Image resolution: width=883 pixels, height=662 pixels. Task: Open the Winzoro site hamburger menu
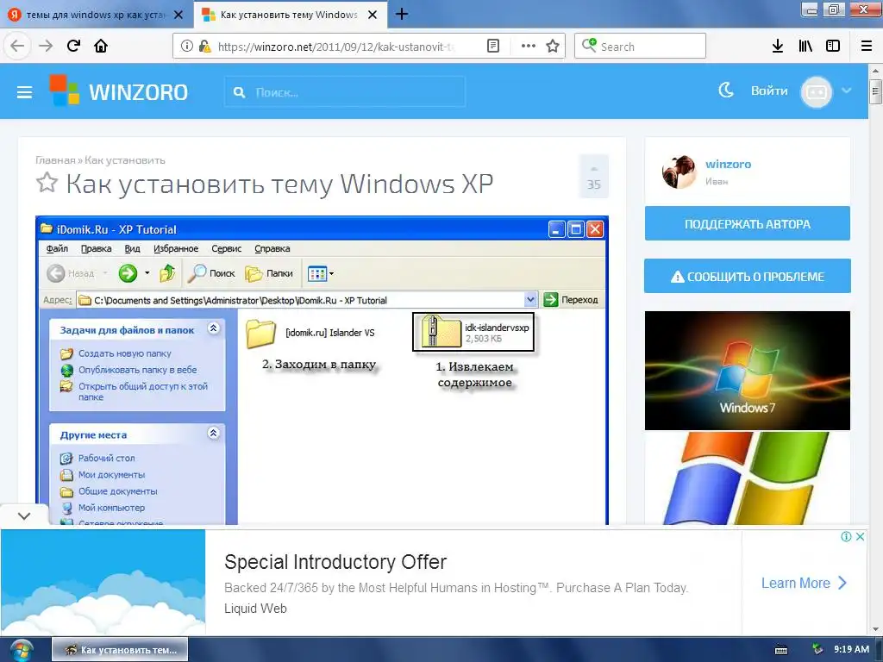pos(24,91)
